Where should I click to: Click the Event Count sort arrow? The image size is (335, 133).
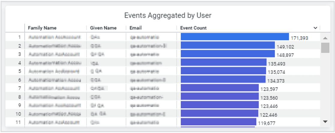click(x=315, y=28)
